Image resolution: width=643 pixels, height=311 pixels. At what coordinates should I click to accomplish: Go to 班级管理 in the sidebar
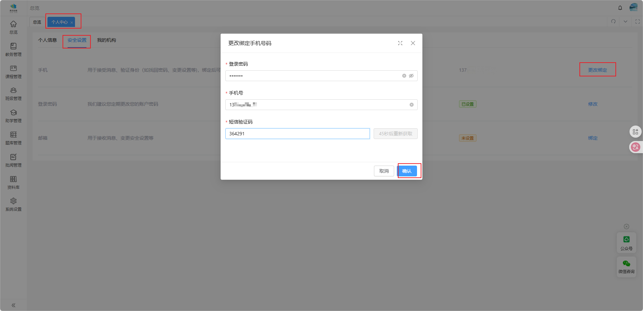pos(13,94)
